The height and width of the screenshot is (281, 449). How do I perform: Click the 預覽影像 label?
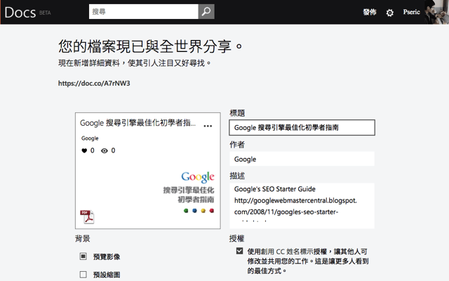click(107, 256)
